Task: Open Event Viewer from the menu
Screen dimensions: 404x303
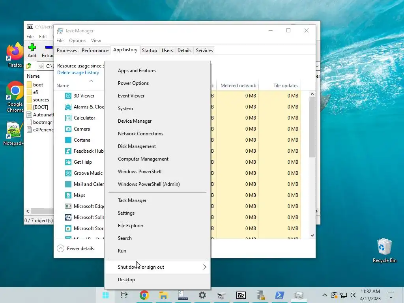Action: [157, 96]
